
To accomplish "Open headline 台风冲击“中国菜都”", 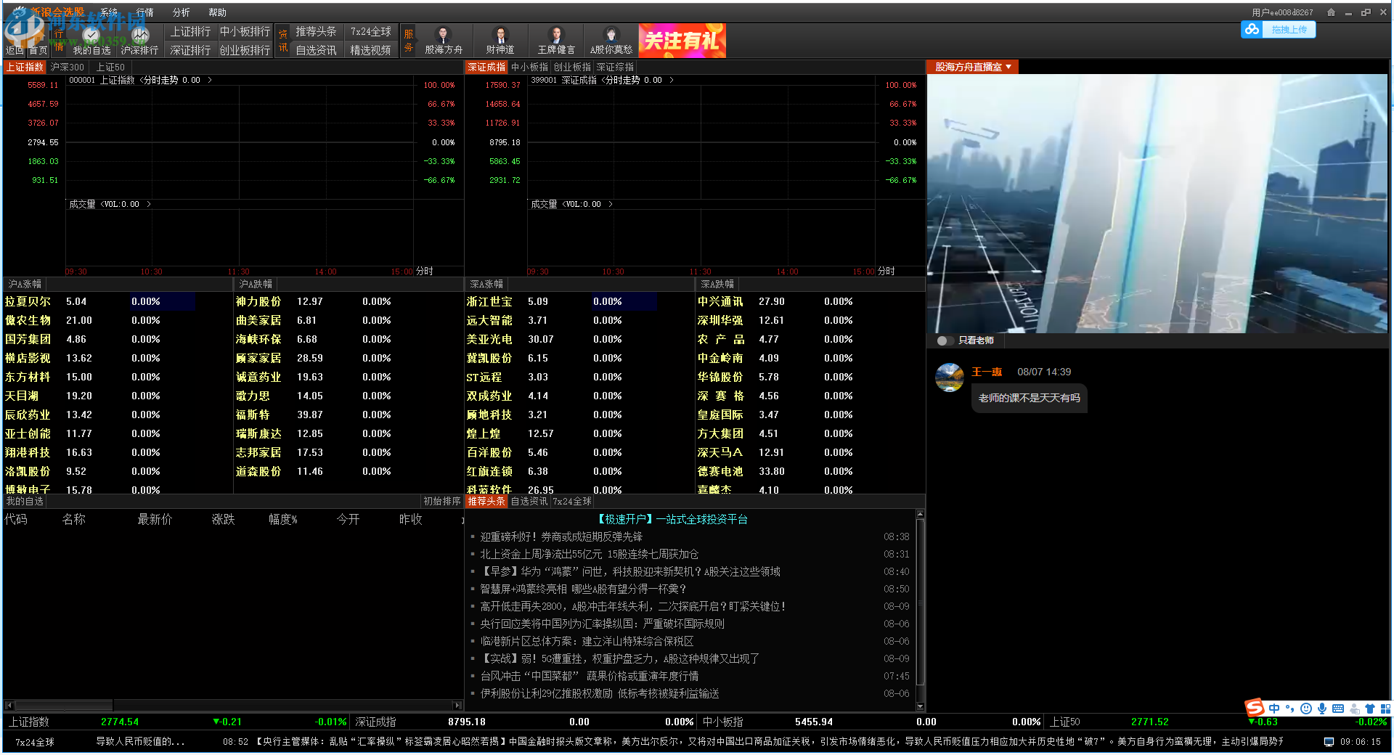I will coord(589,676).
